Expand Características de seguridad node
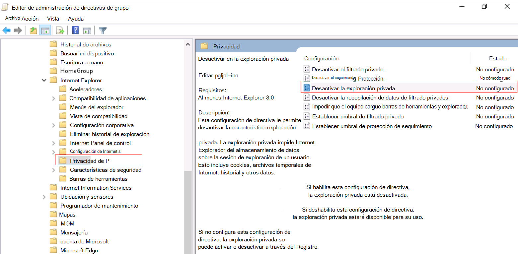This screenshot has height=254, width=518. 54,170
